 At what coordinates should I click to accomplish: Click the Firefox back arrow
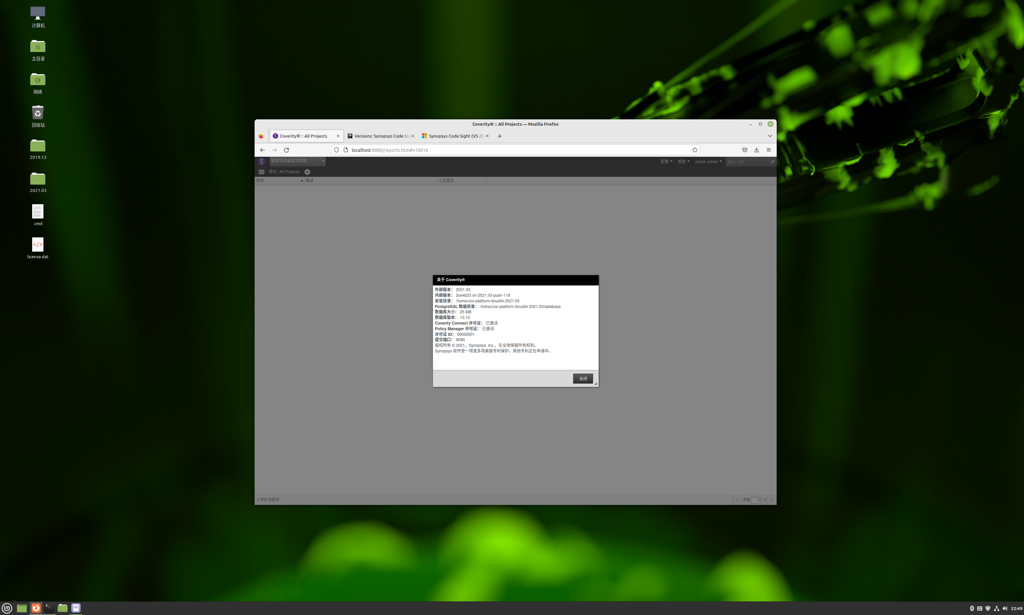(x=262, y=150)
